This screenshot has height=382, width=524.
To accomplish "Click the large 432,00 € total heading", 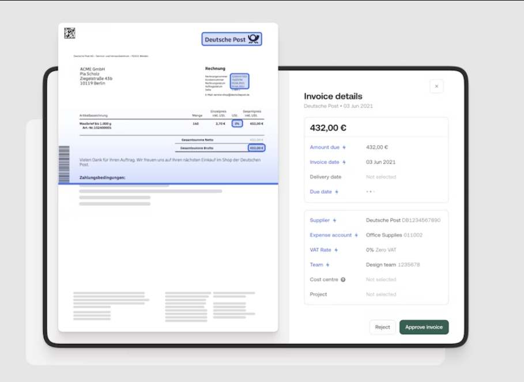I will click(328, 128).
